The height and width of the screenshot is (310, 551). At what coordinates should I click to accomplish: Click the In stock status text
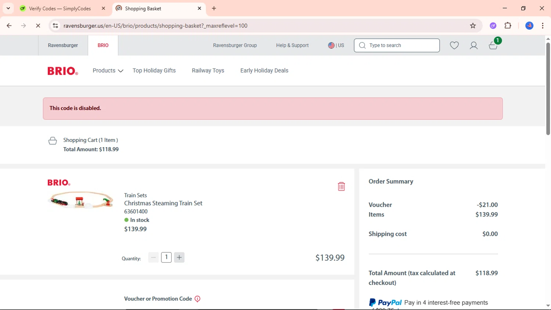[x=140, y=220]
